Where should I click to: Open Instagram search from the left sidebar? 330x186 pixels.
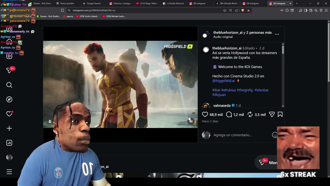click(x=9, y=85)
